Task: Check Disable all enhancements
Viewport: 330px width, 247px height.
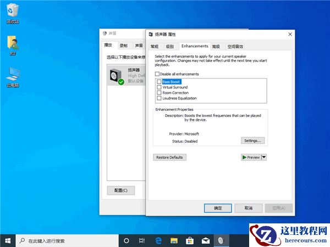Action: click(x=157, y=74)
